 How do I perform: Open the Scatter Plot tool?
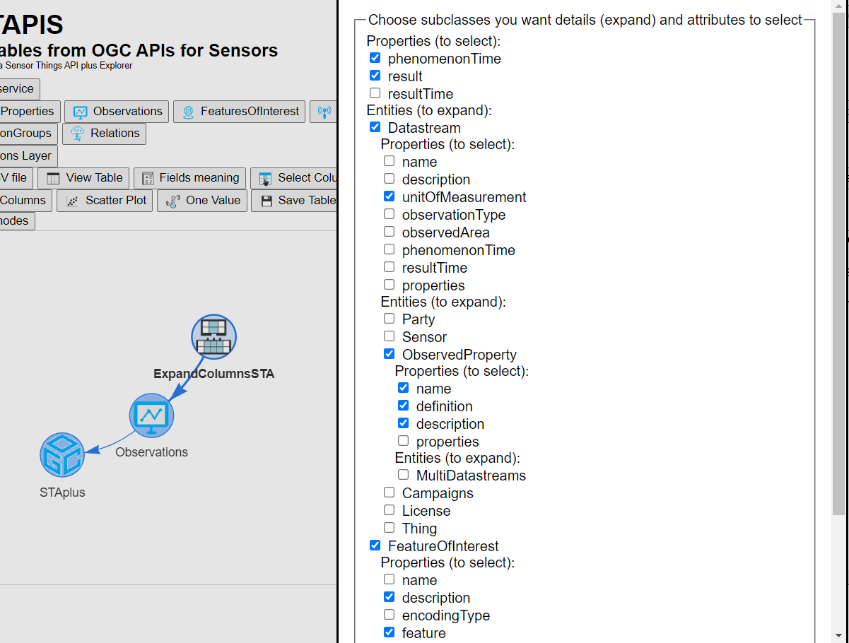(105, 201)
